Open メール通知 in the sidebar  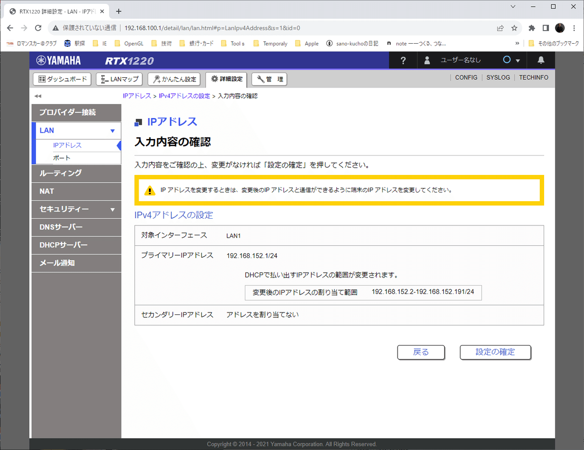[76, 263]
